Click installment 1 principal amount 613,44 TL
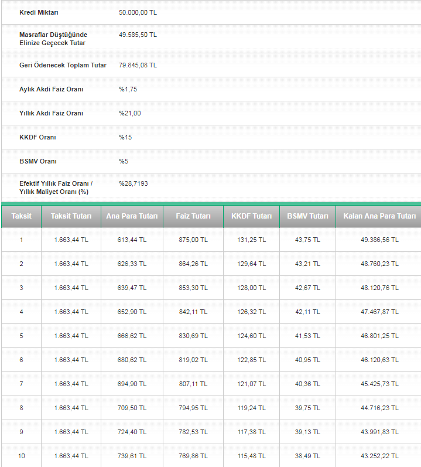This screenshot has height=467, width=421. click(x=132, y=240)
